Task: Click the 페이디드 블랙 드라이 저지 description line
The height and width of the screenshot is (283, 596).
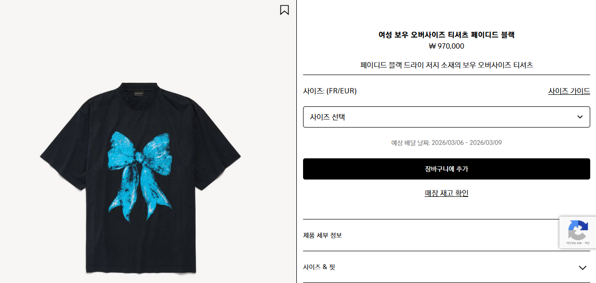Action: (x=446, y=64)
